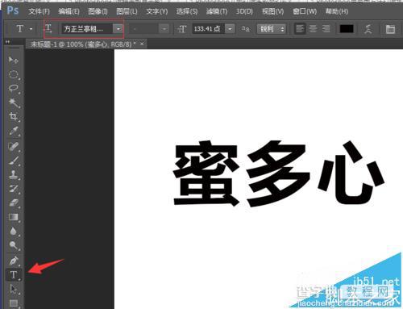
Task: Select the Pen tool
Action: tap(14, 261)
